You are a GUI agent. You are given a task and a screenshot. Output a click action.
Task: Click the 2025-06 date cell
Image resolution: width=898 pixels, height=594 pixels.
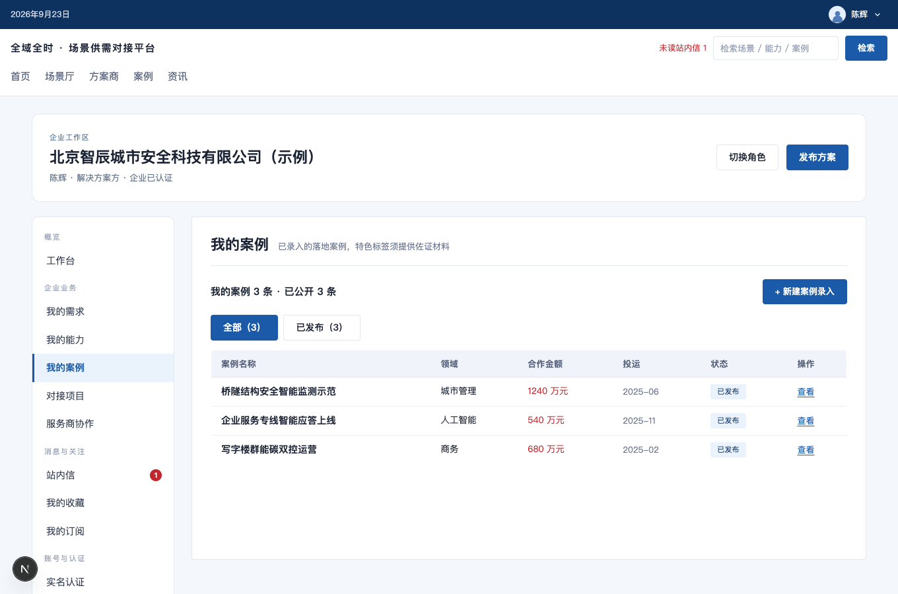pos(640,391)
